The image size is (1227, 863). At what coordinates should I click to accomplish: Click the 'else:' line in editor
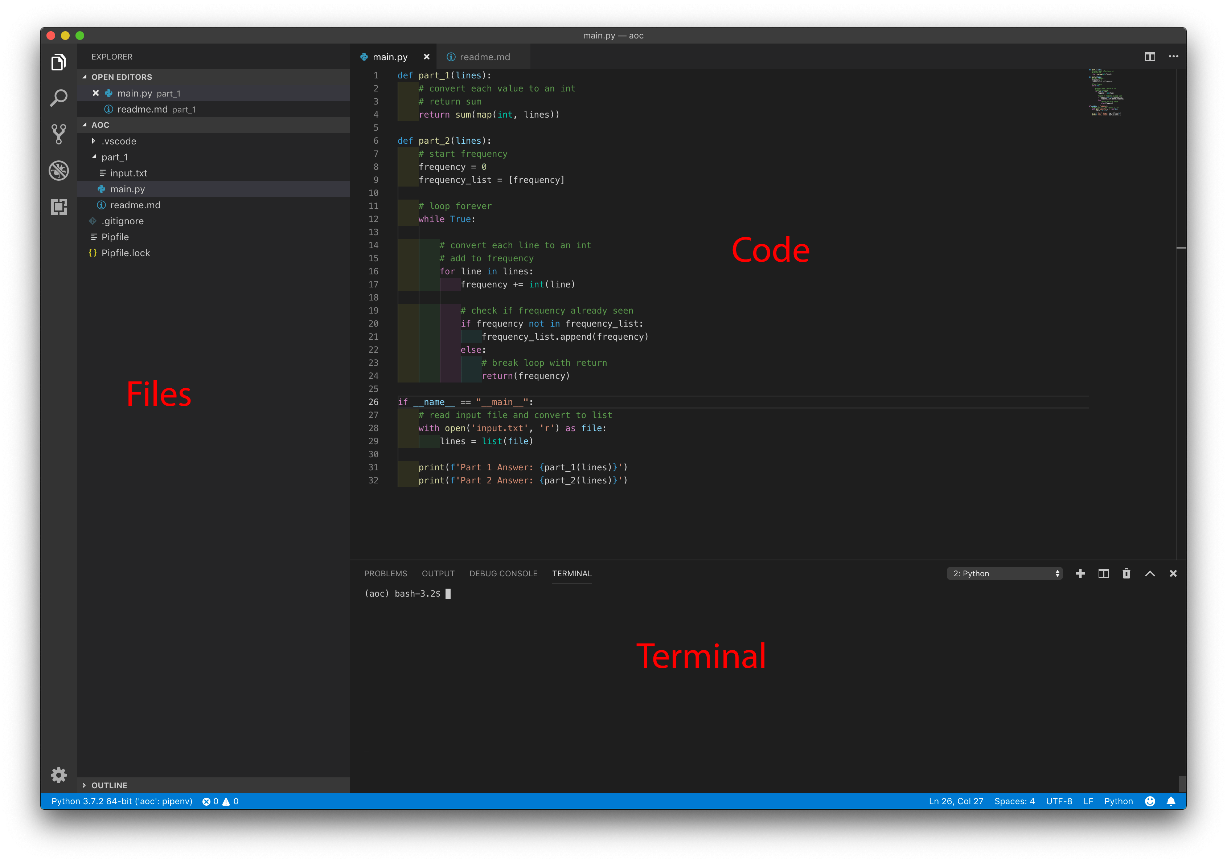pos(473,350)
